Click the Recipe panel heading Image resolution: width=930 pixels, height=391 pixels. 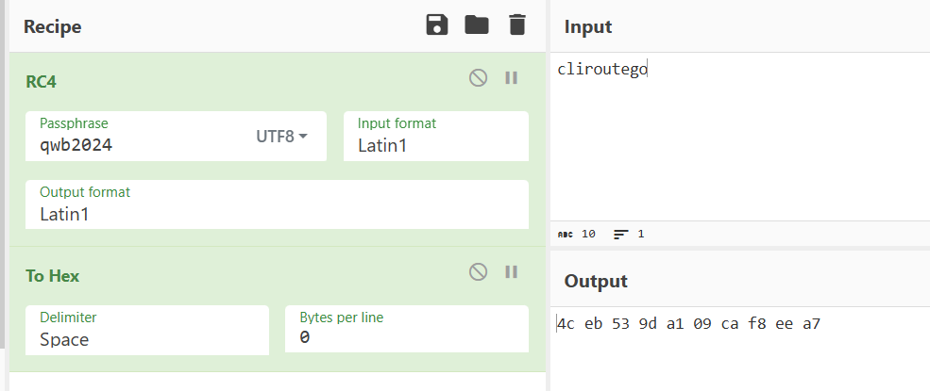(x=53, y=27)
